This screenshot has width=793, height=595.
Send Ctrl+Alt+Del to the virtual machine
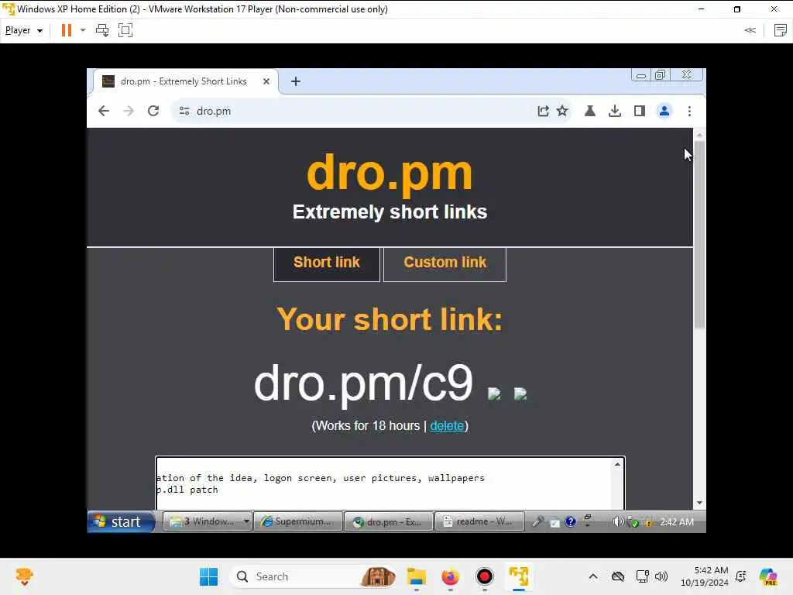point(102,30)
